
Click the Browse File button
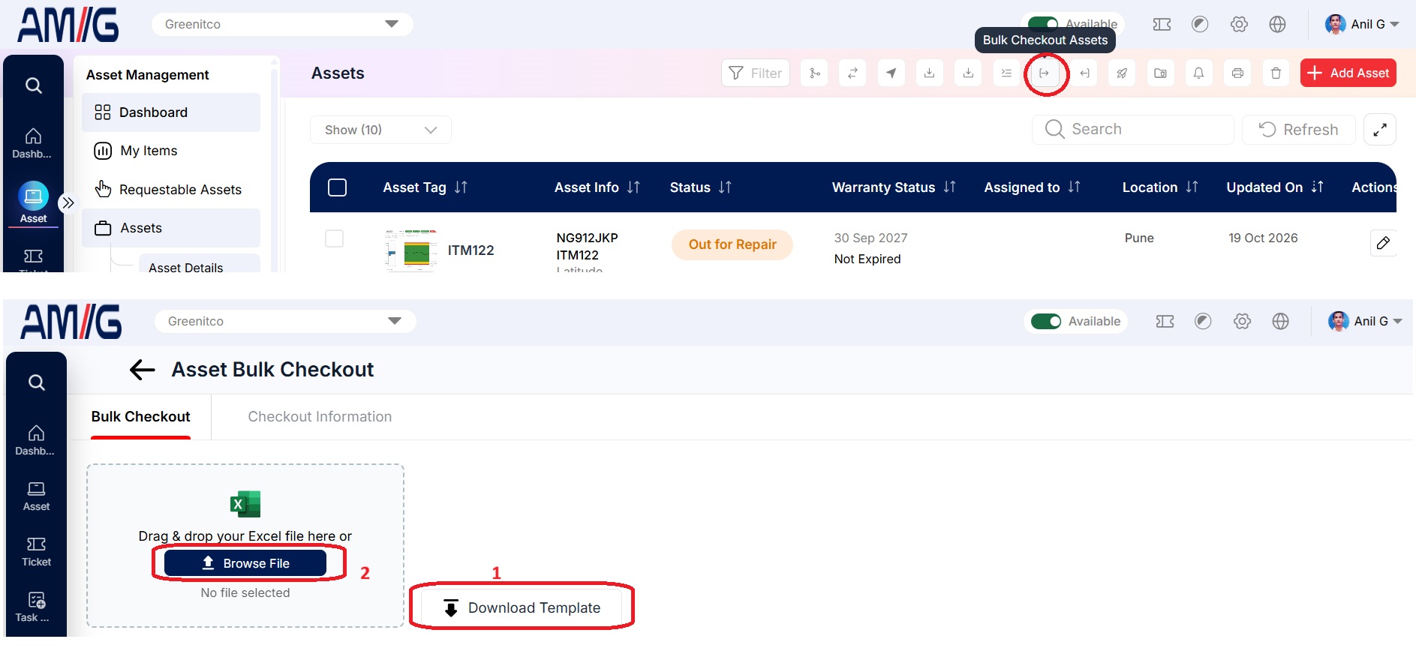pos(245,563)
